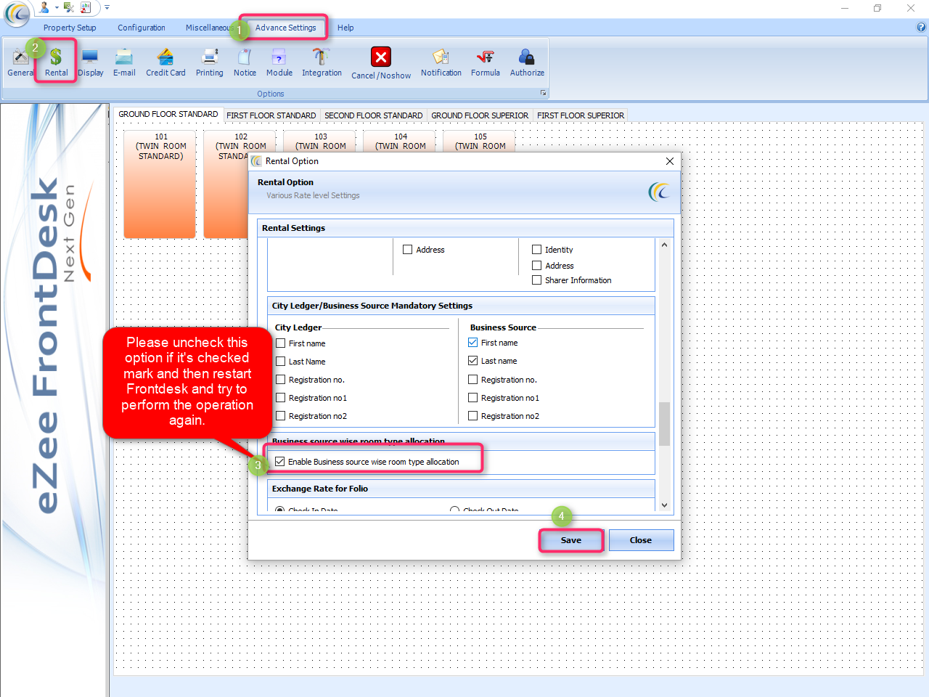The height and width of the screenshot is (697, 929).
Task: Select GROUND FLOOR STANDARD tab
Action: click(x=168, y=115)
